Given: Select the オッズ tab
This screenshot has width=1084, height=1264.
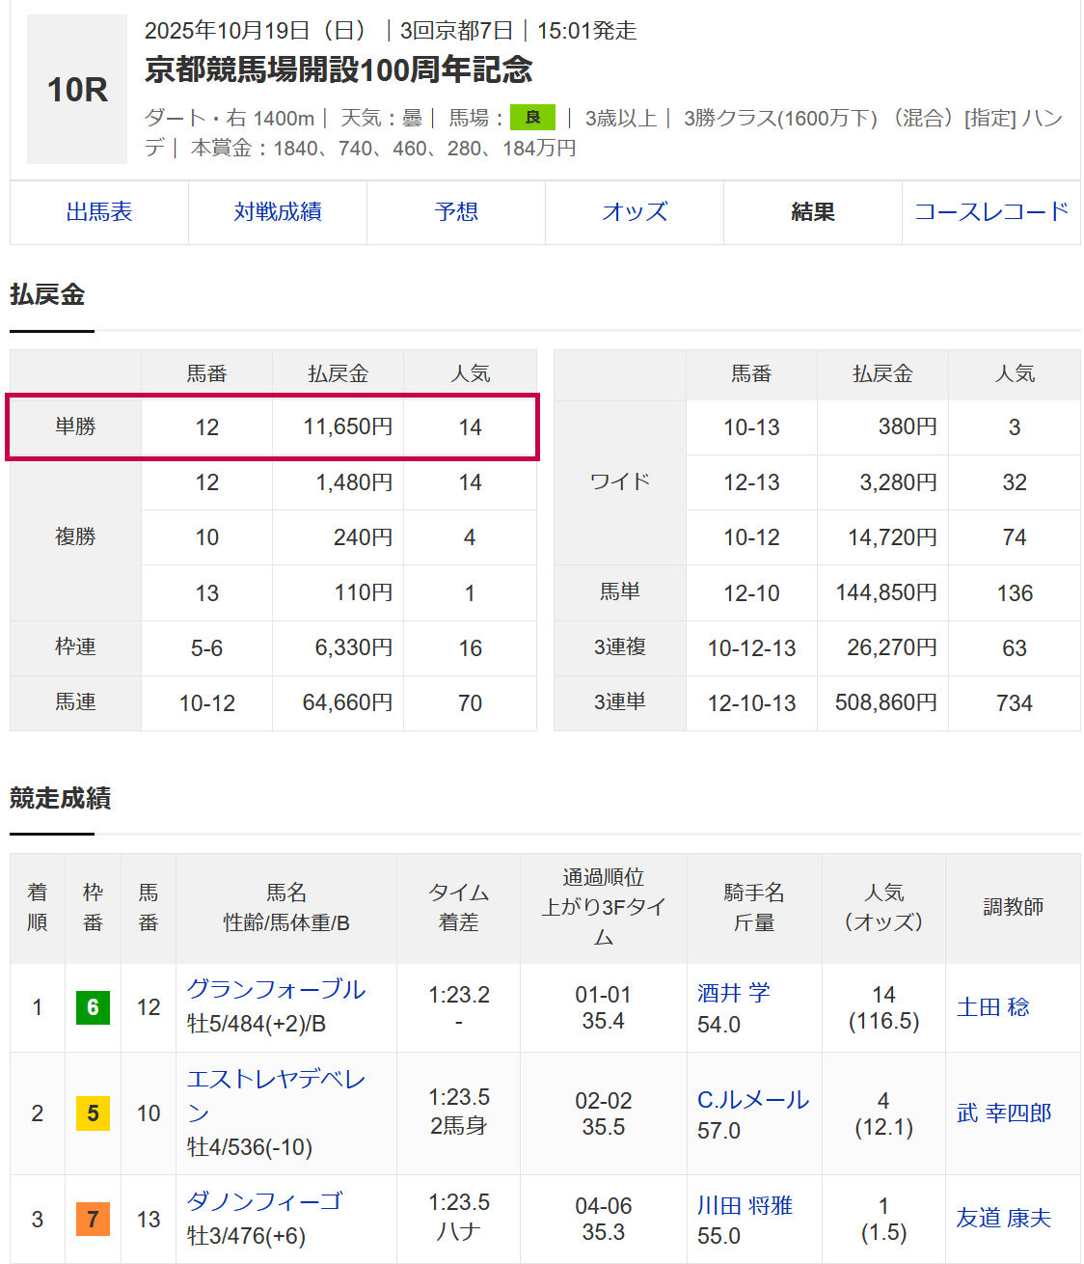Looking at the screenshot, I should pos(635,212).
